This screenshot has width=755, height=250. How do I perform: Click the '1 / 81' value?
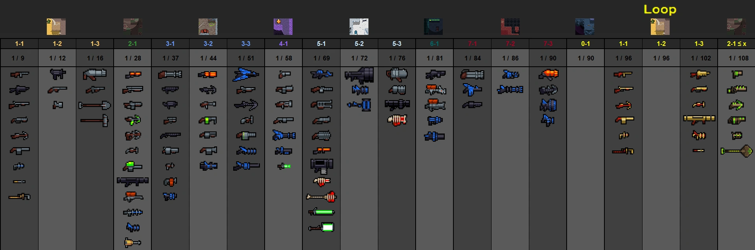click(x=435, y=58)
